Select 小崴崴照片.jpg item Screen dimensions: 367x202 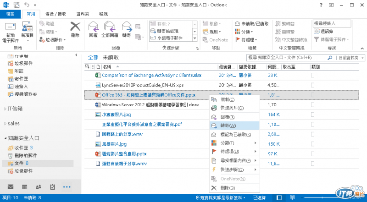[117, 115]
